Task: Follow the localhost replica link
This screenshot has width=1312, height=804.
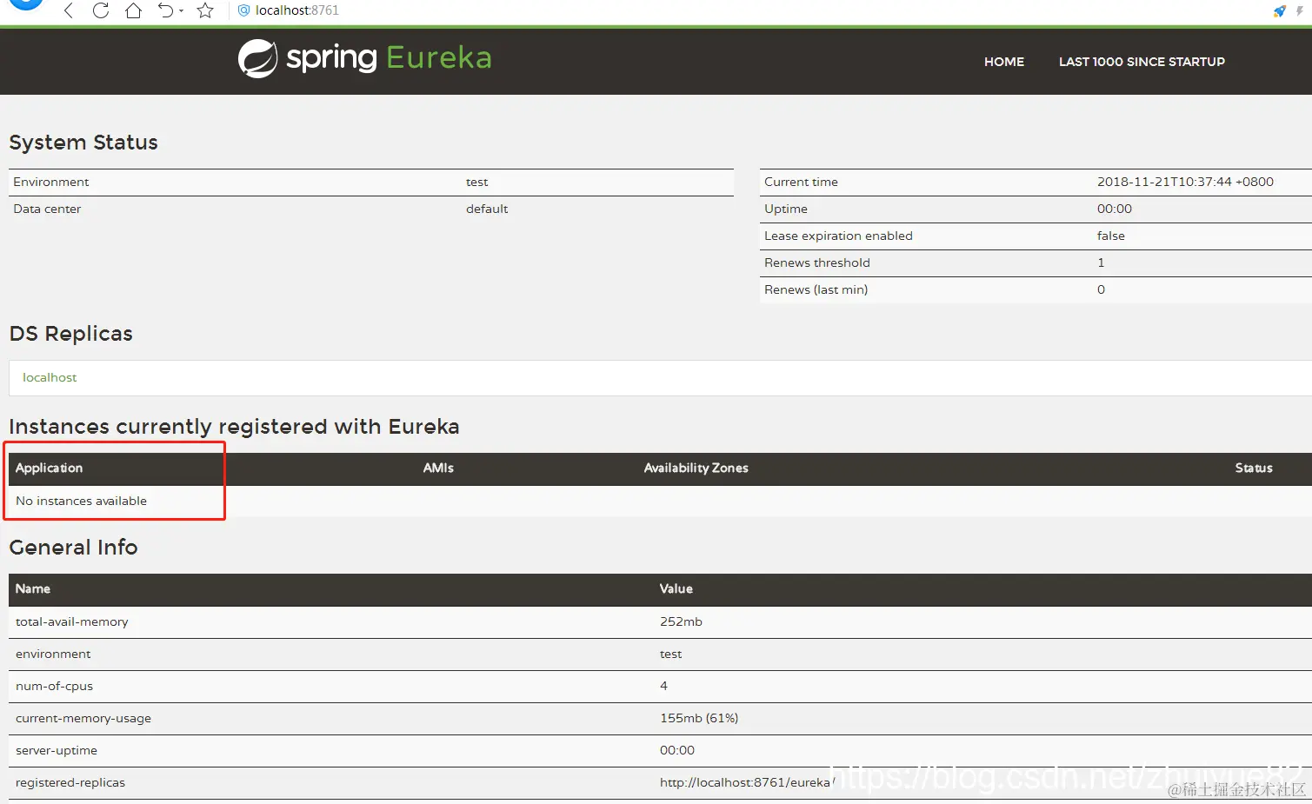Action: (x=50, y=377)
